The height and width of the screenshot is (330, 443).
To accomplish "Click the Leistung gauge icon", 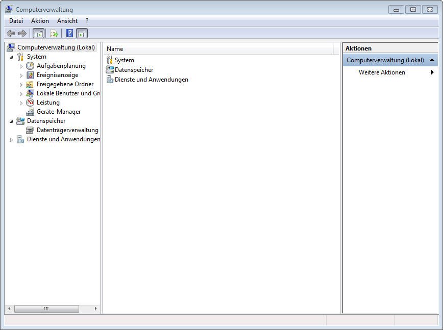I will pos(30,103).
